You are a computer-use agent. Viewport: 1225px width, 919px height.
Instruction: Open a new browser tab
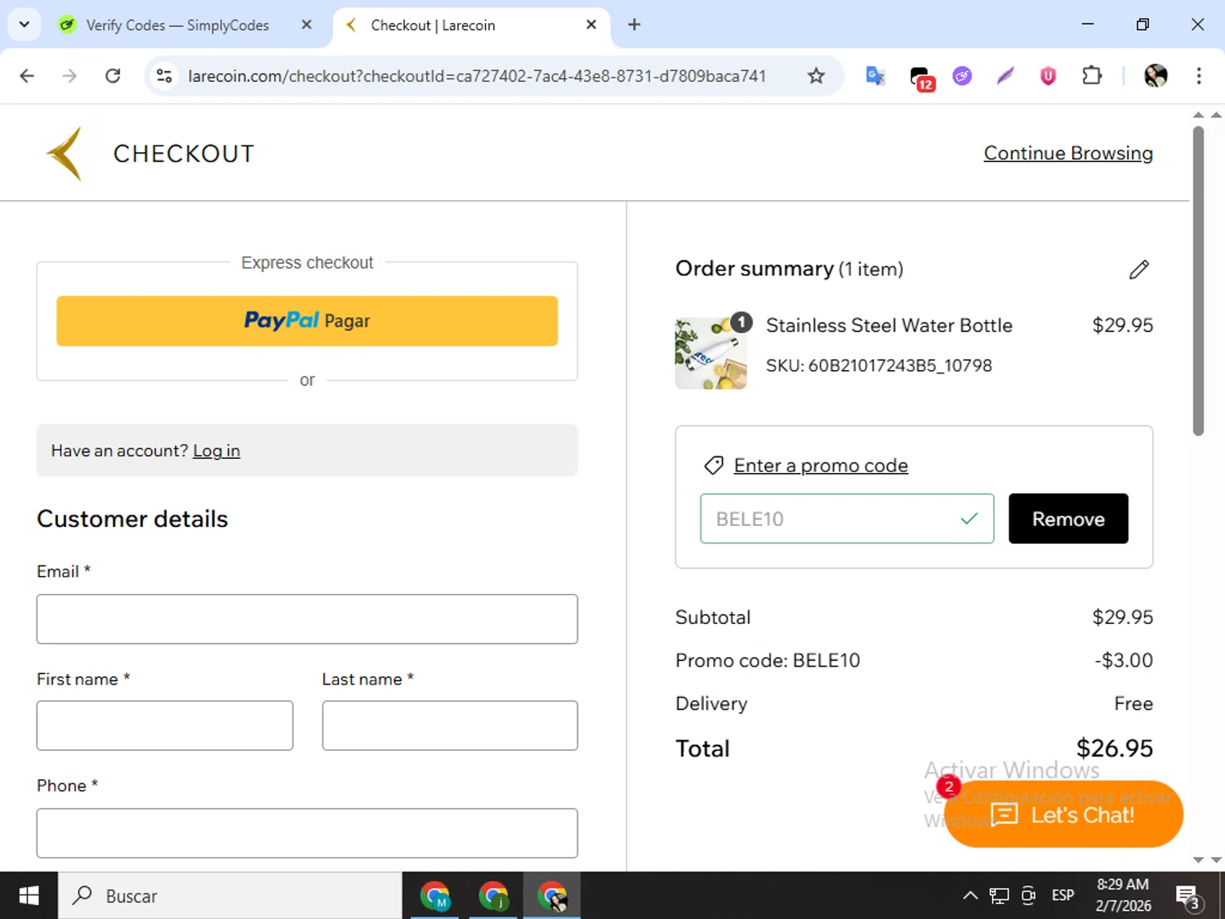pyautogui.click(x=634, y=25)
